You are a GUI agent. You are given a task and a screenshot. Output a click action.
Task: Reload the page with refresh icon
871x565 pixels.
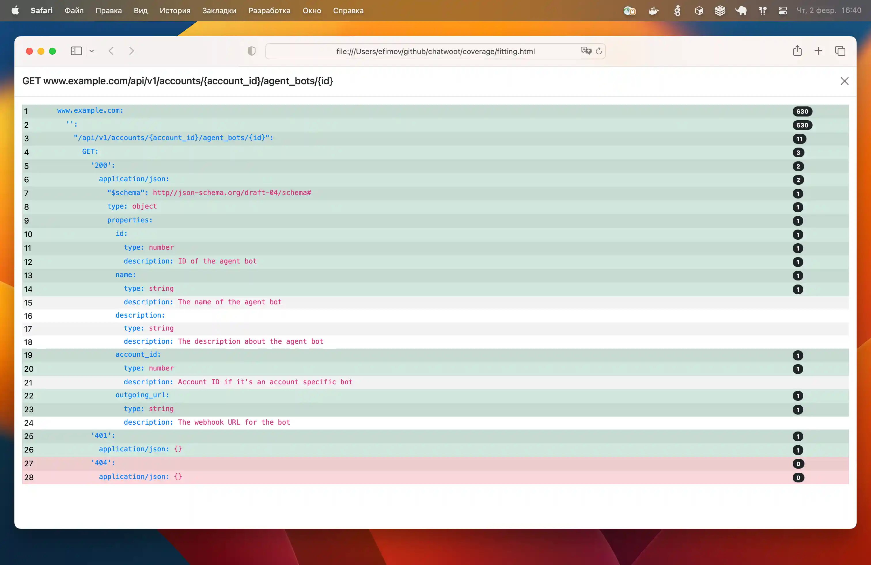click(599, 51)
